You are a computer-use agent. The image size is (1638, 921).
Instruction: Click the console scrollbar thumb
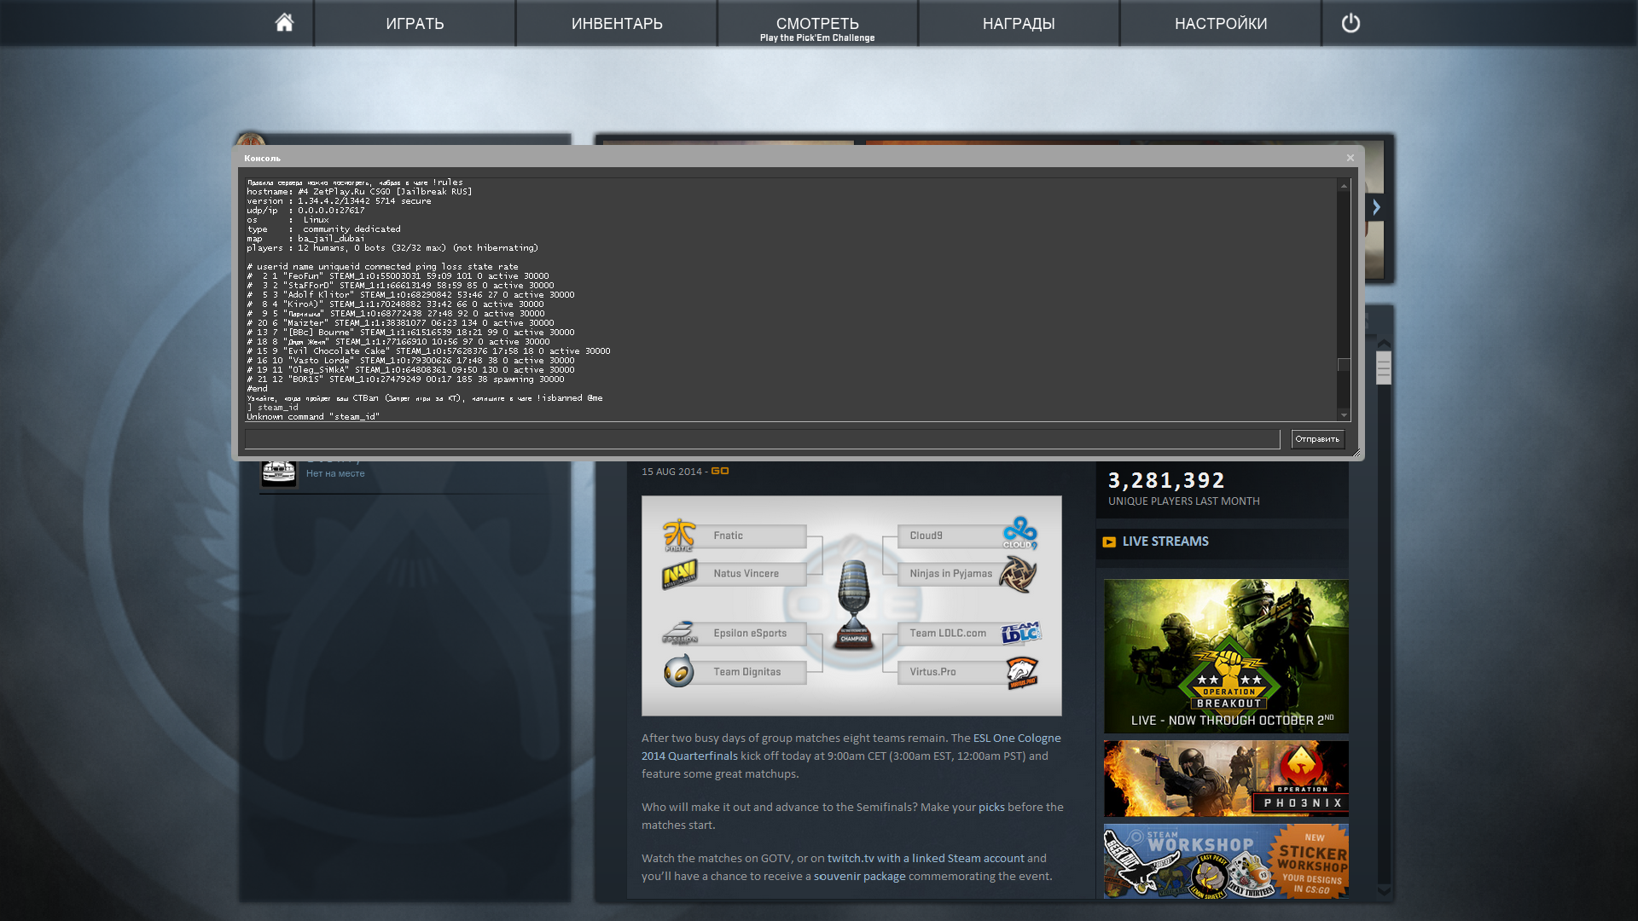(x=1344, y=365)
